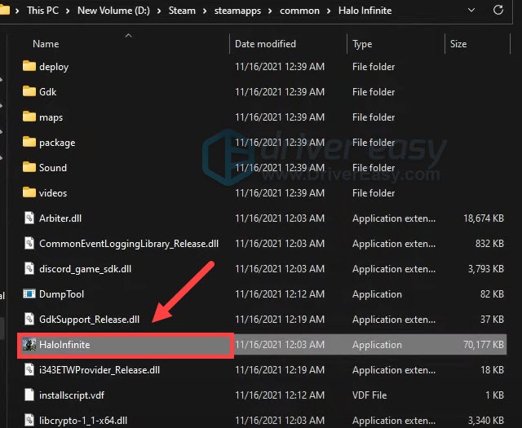Sort files by the Type column
Image resolution: width=522 pixels, height=428 pixels.
pos(362,44)
